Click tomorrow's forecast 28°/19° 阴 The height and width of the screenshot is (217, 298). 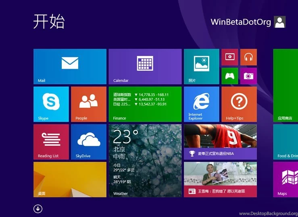[122, 182]
